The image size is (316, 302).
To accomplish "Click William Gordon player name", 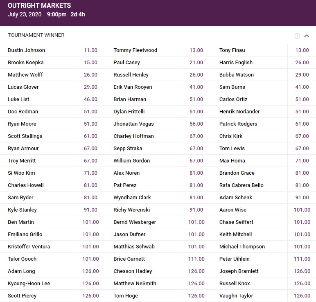I will 132,161.
